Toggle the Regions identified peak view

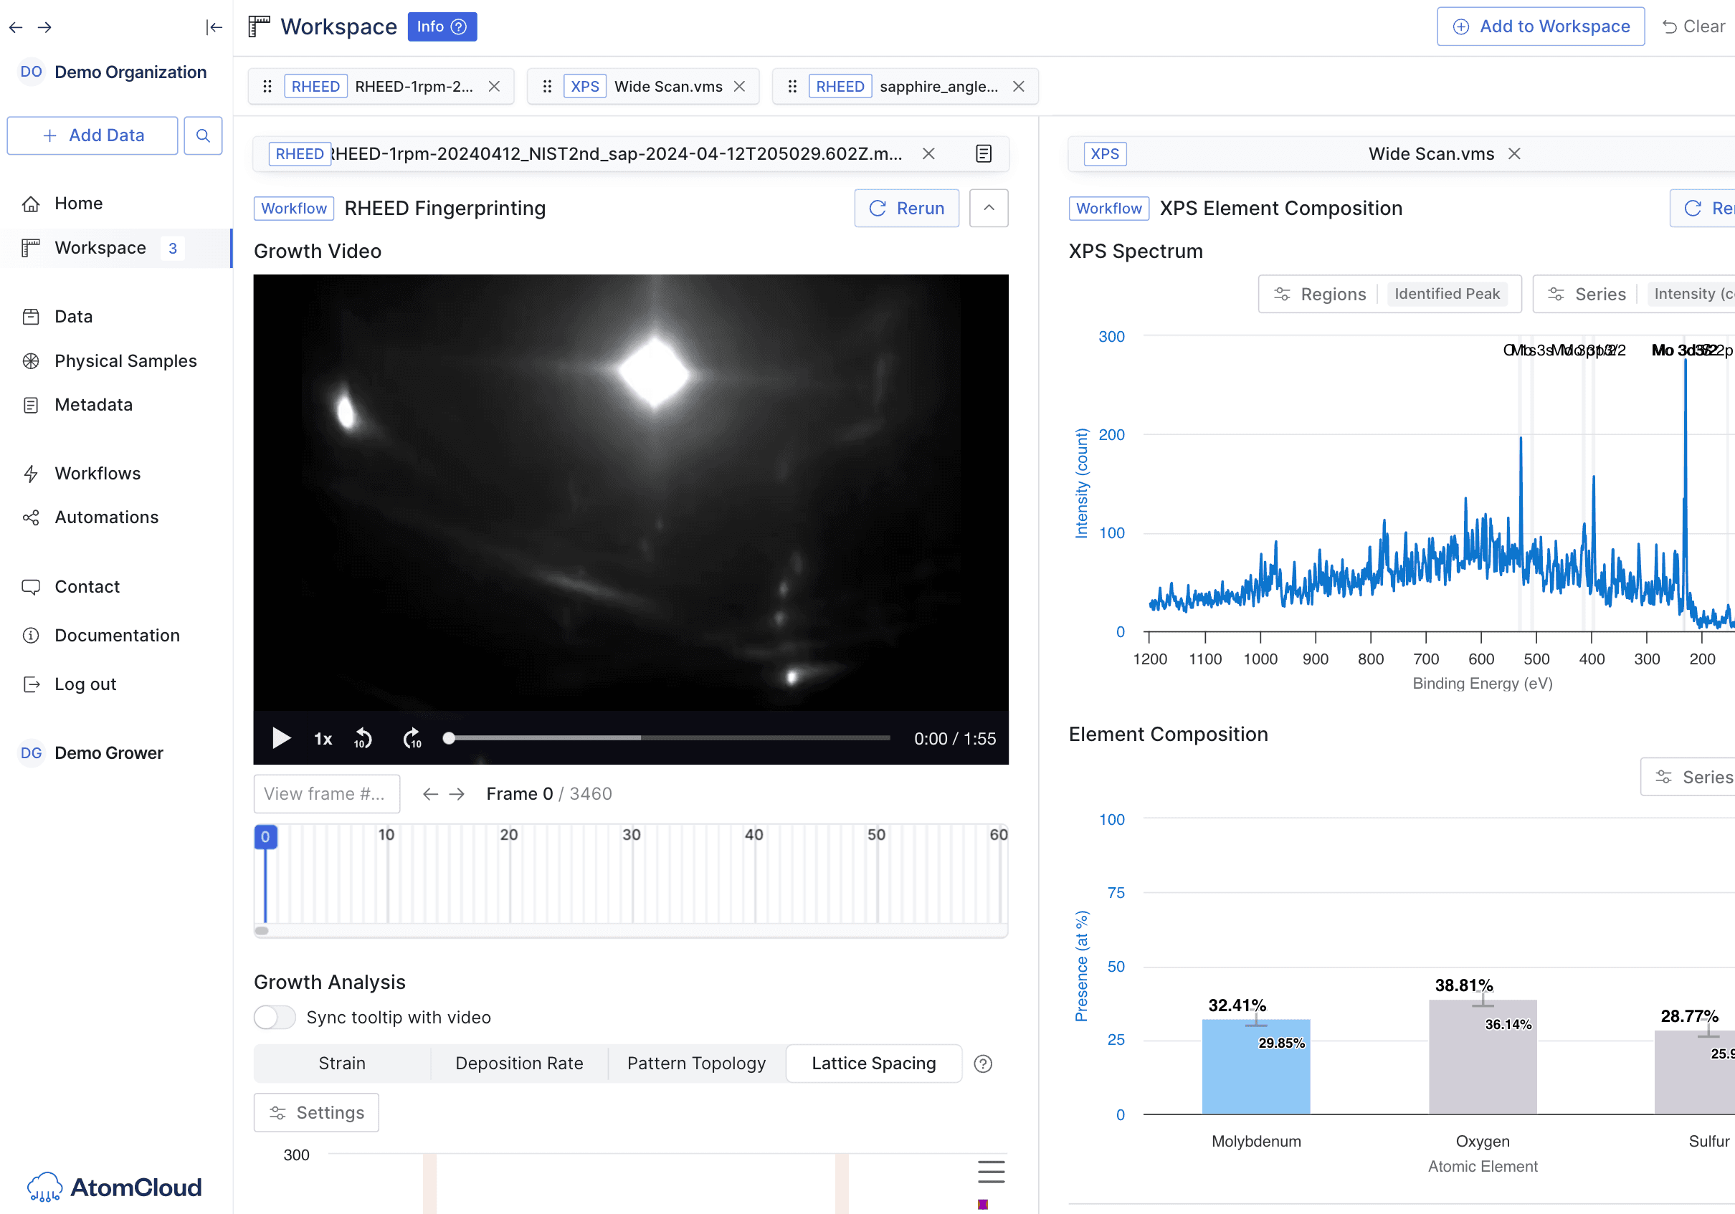(x=1449, y=291)
